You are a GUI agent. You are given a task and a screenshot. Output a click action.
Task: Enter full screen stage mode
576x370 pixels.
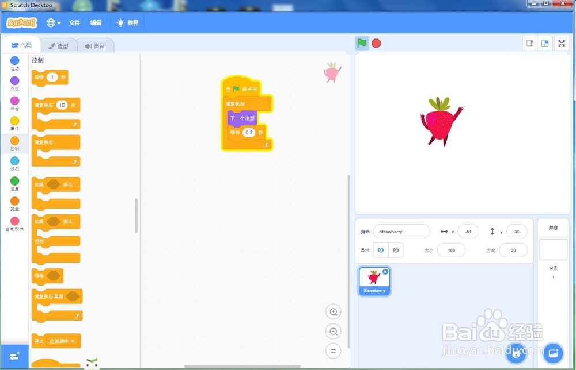click(x=562, y=43)
